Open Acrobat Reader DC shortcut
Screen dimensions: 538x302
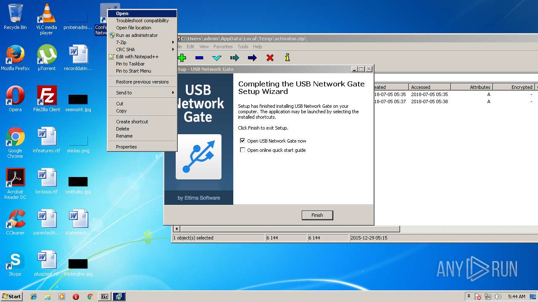15,184
